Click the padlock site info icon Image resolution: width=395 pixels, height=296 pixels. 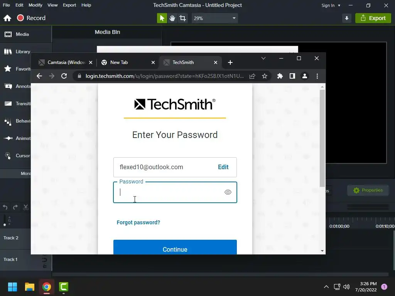point(79,76)
